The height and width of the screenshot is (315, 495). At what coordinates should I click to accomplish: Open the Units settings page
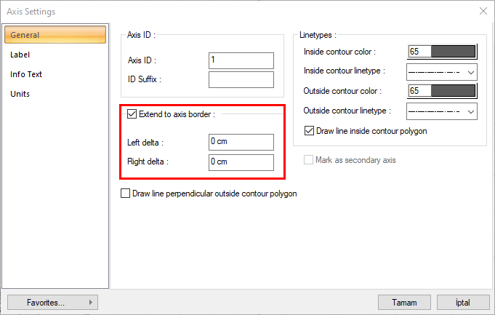pyautogui.click(x=20, y=94)
